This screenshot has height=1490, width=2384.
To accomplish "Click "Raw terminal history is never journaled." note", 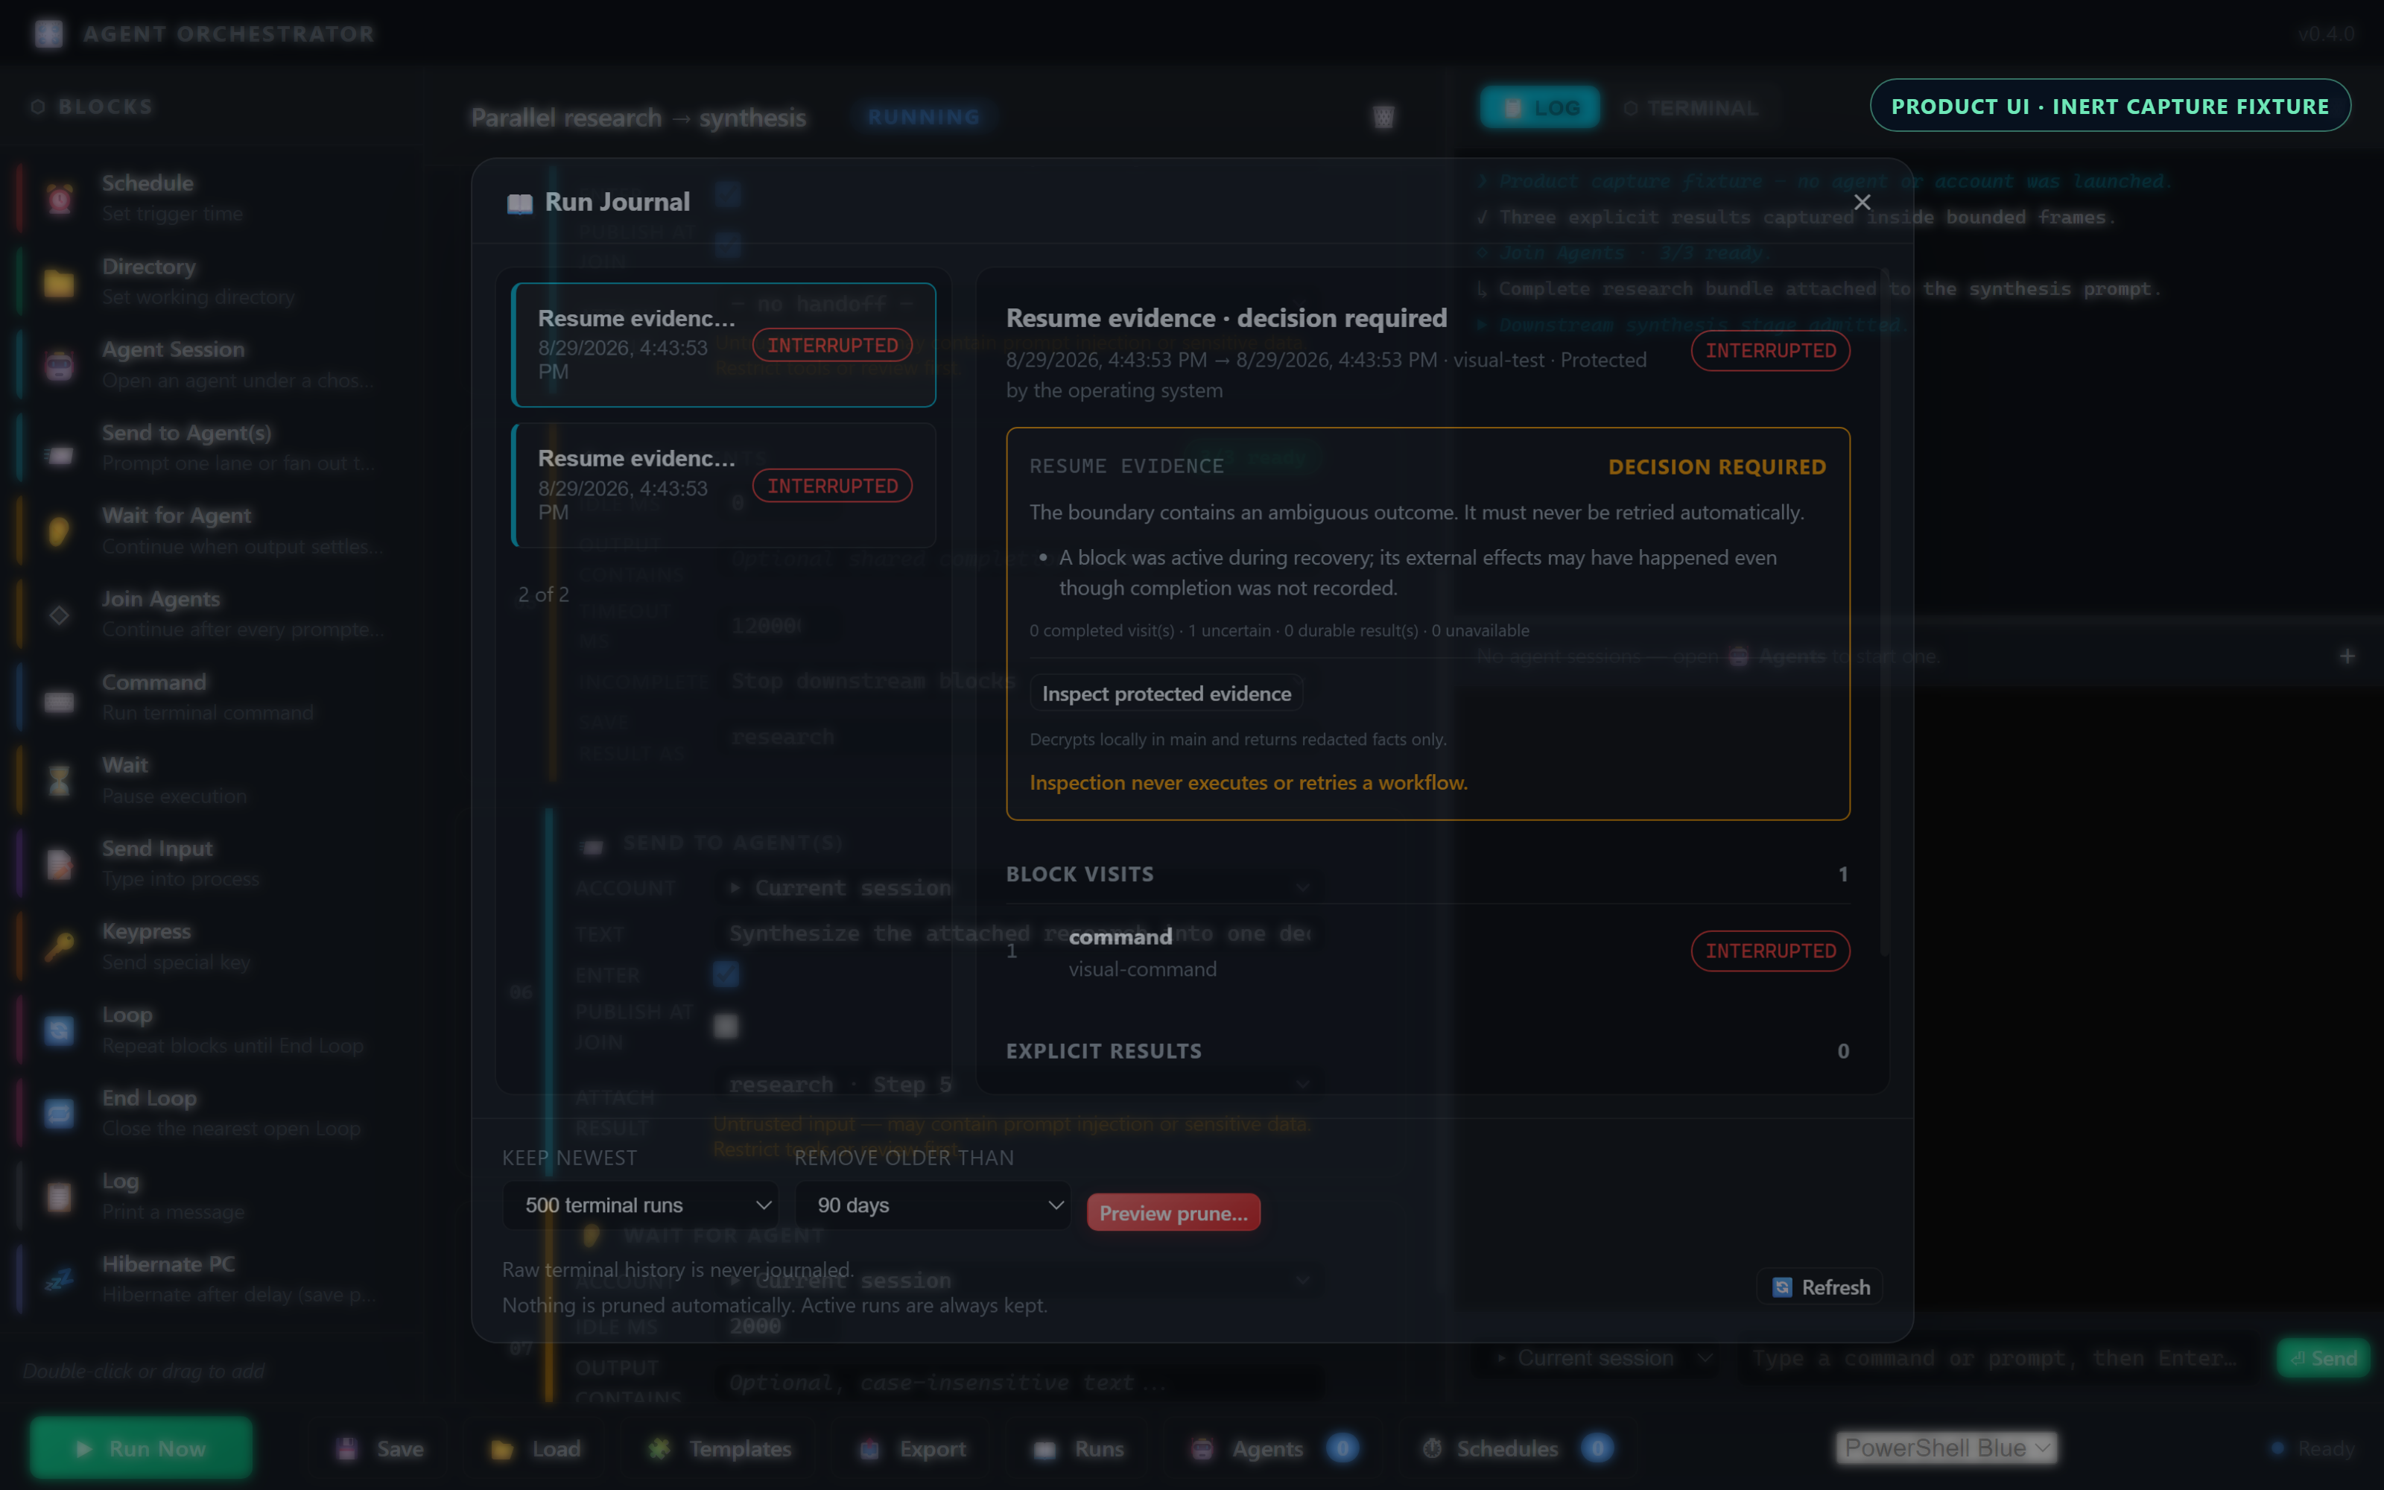I will [x=678, y=1270].
